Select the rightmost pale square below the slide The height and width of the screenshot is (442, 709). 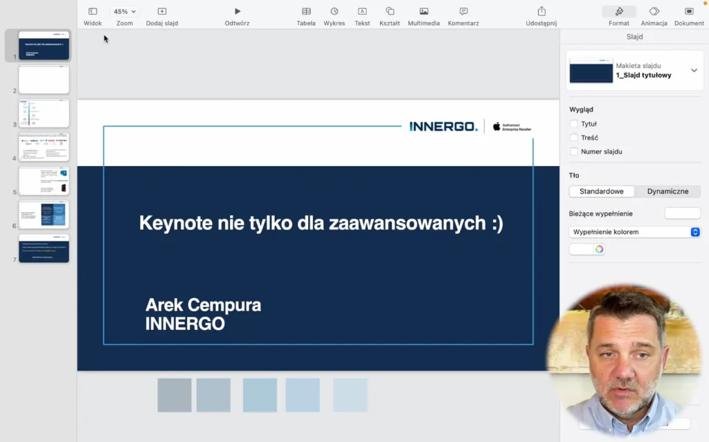(350, 395)
